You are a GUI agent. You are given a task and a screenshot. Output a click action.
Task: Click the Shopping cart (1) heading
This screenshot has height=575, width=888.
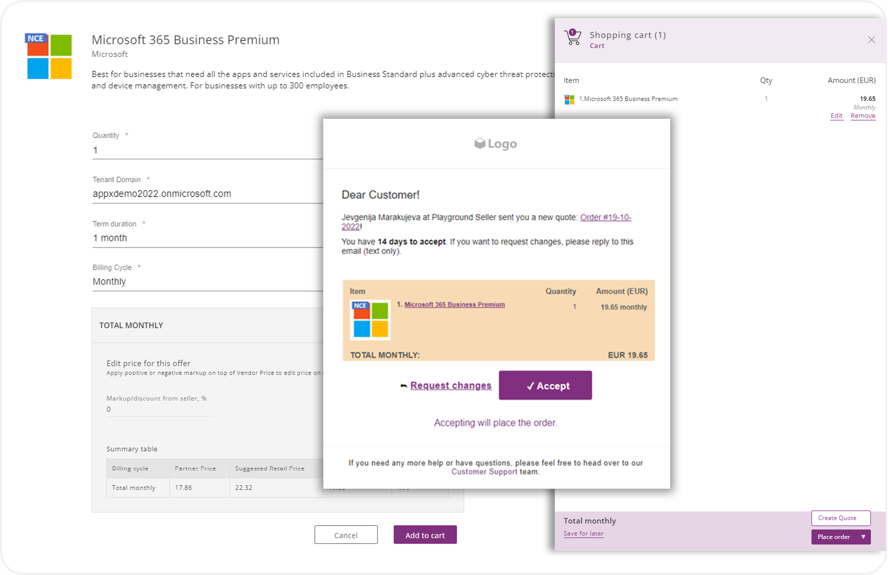[628, 35]
